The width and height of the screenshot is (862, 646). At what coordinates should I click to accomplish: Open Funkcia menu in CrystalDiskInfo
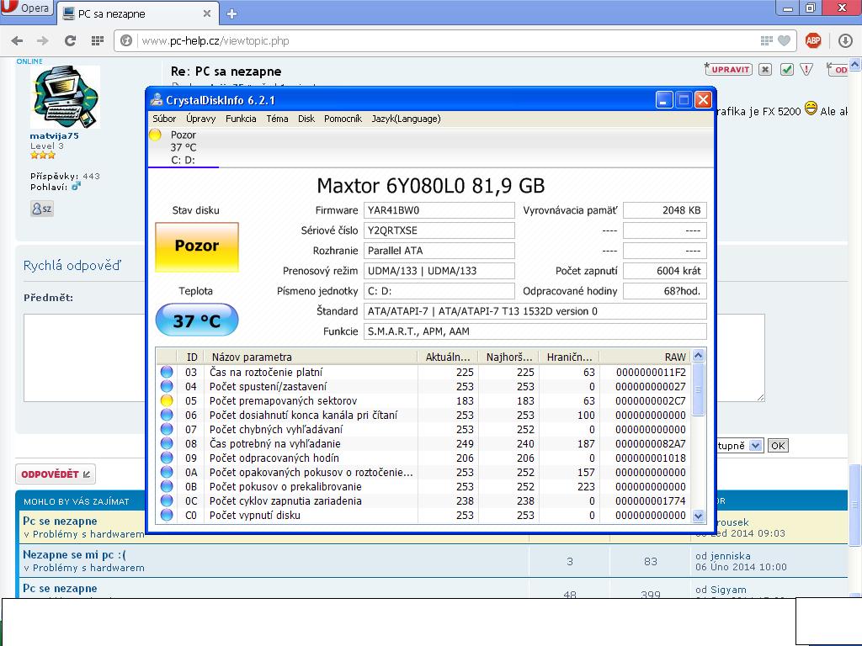(241, 119)
